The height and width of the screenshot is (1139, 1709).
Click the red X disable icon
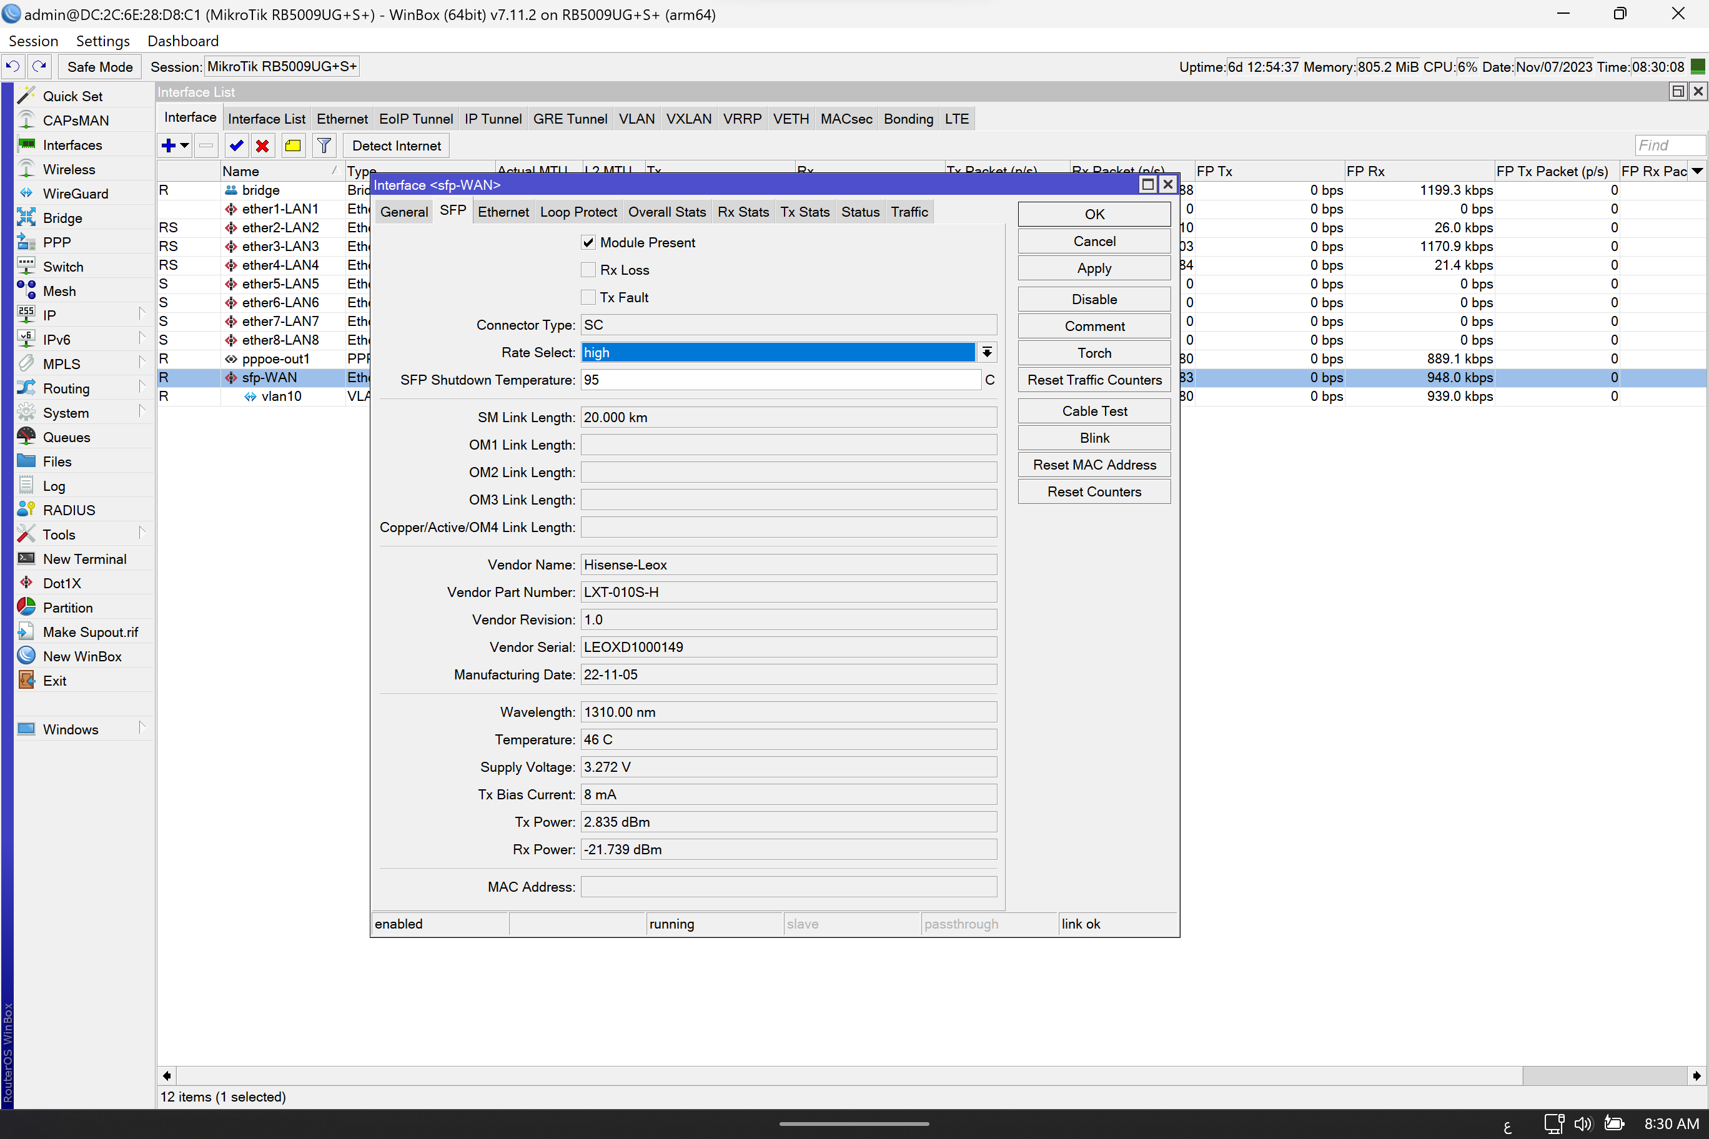[x=262, y=145]
